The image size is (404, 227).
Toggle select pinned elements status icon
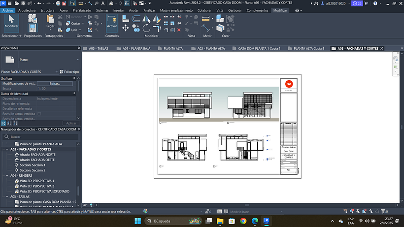click(358, 211)
